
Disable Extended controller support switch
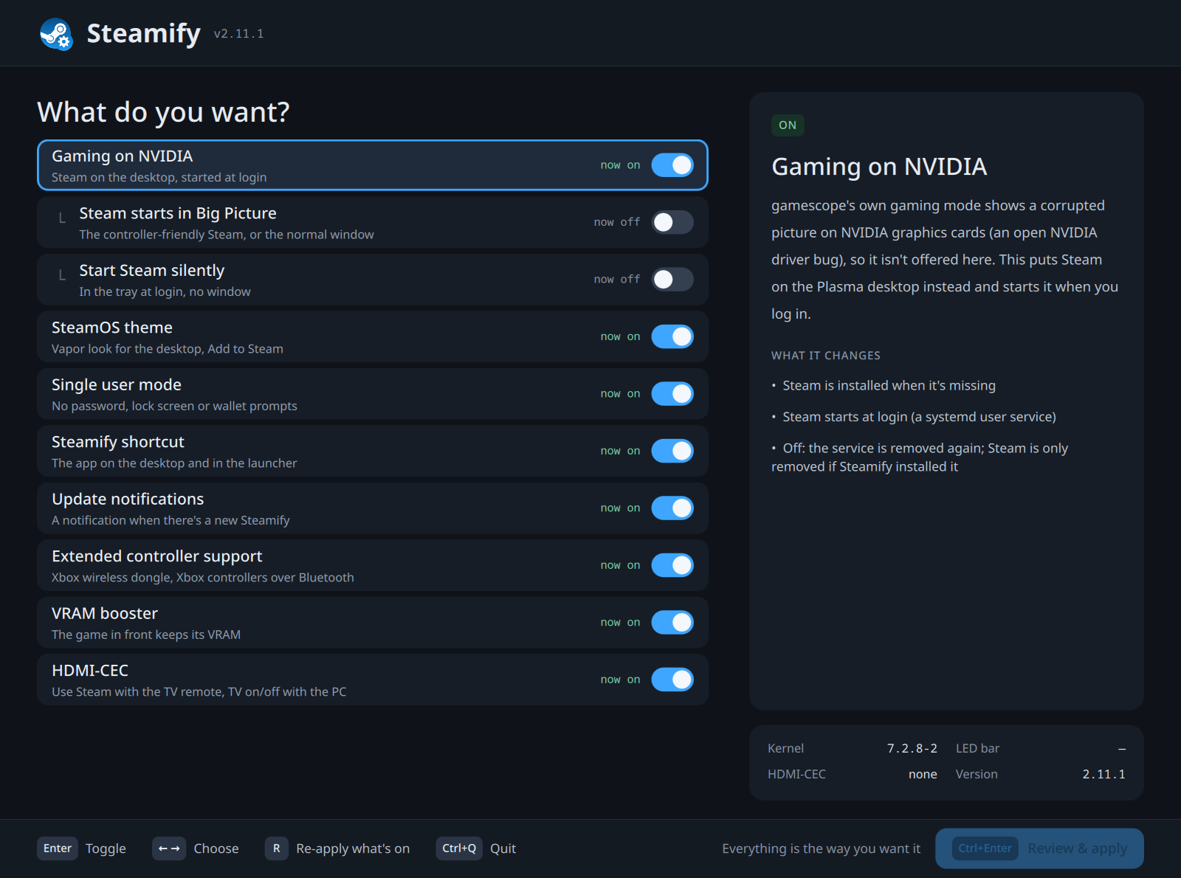[672, 565]
